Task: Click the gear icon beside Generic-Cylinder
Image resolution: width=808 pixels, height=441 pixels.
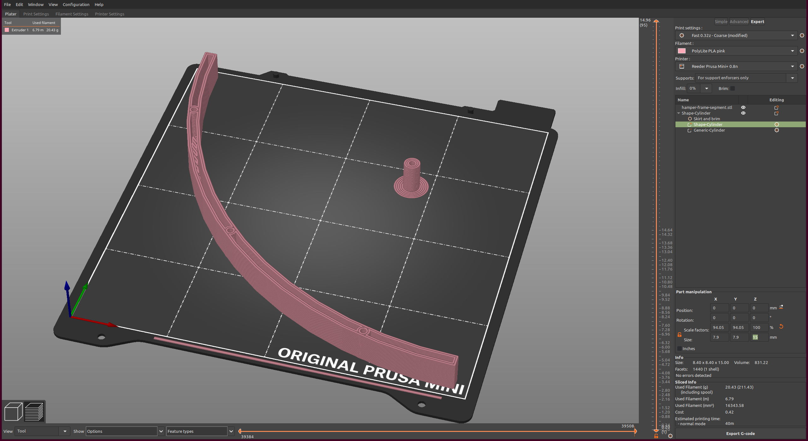Action: pyautogui.click(x=777, y=130)
